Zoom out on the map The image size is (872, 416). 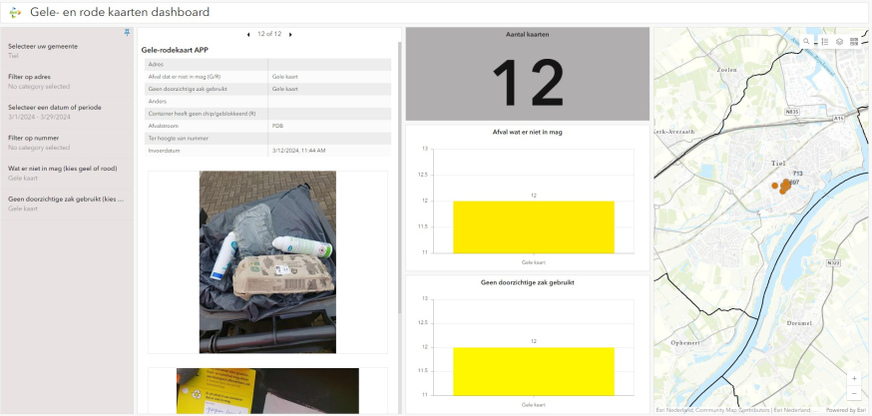coord(854,394)
